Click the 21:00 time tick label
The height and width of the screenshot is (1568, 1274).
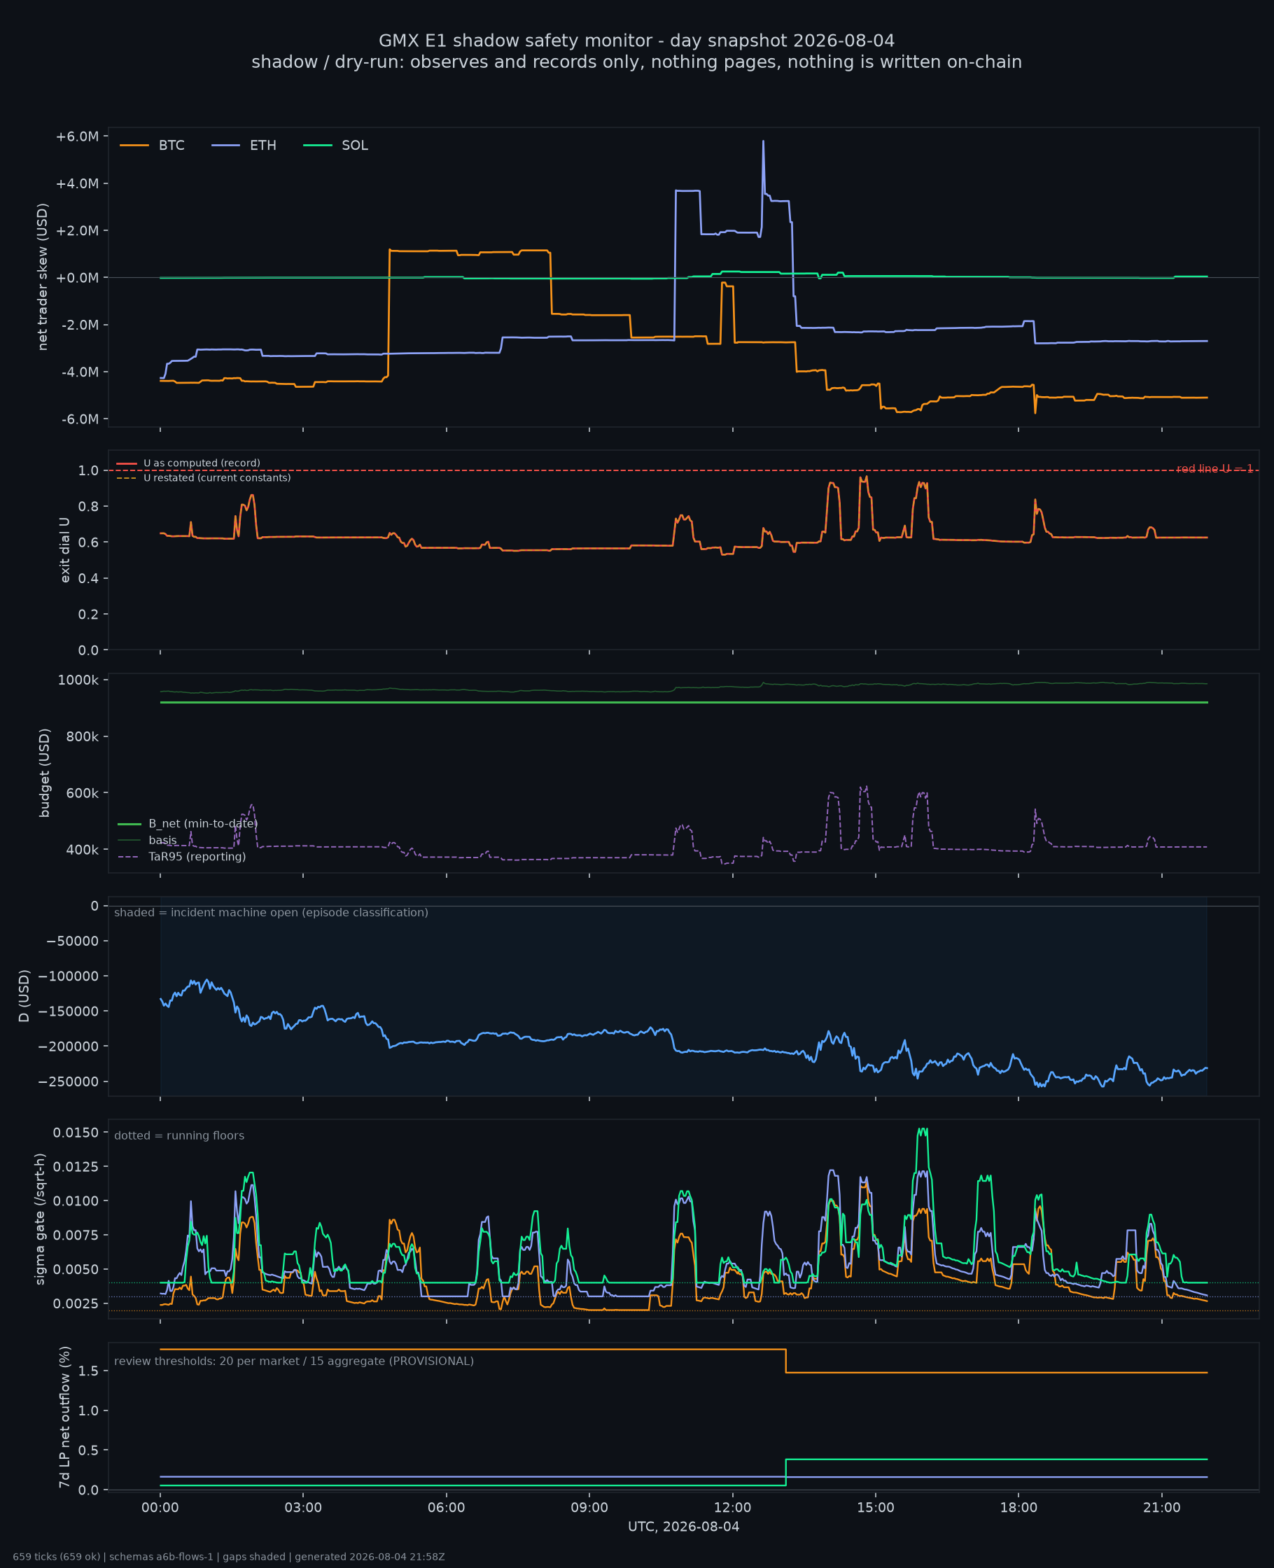coord(1162,1508)
